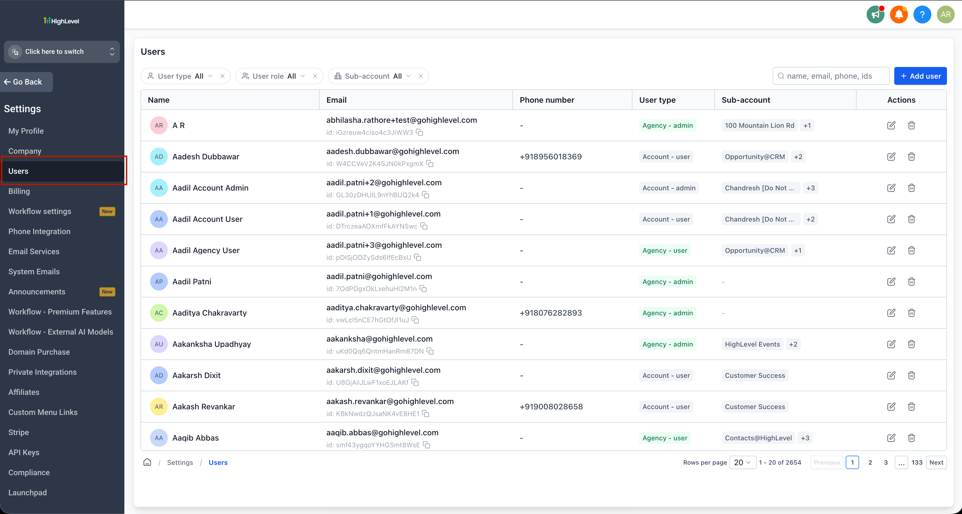This screenshot has width=962, height=514.
Task: Clear the User type filter
Action: tap(223, 76)
